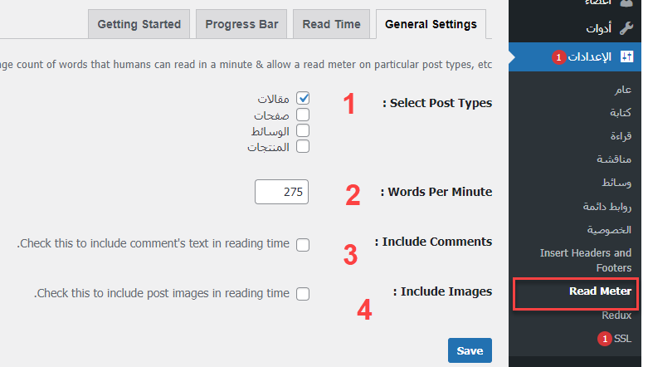Viewport: 648px width, 367px height.
Task: Enable the Include Images checkbox
Action: pos(303,293)
